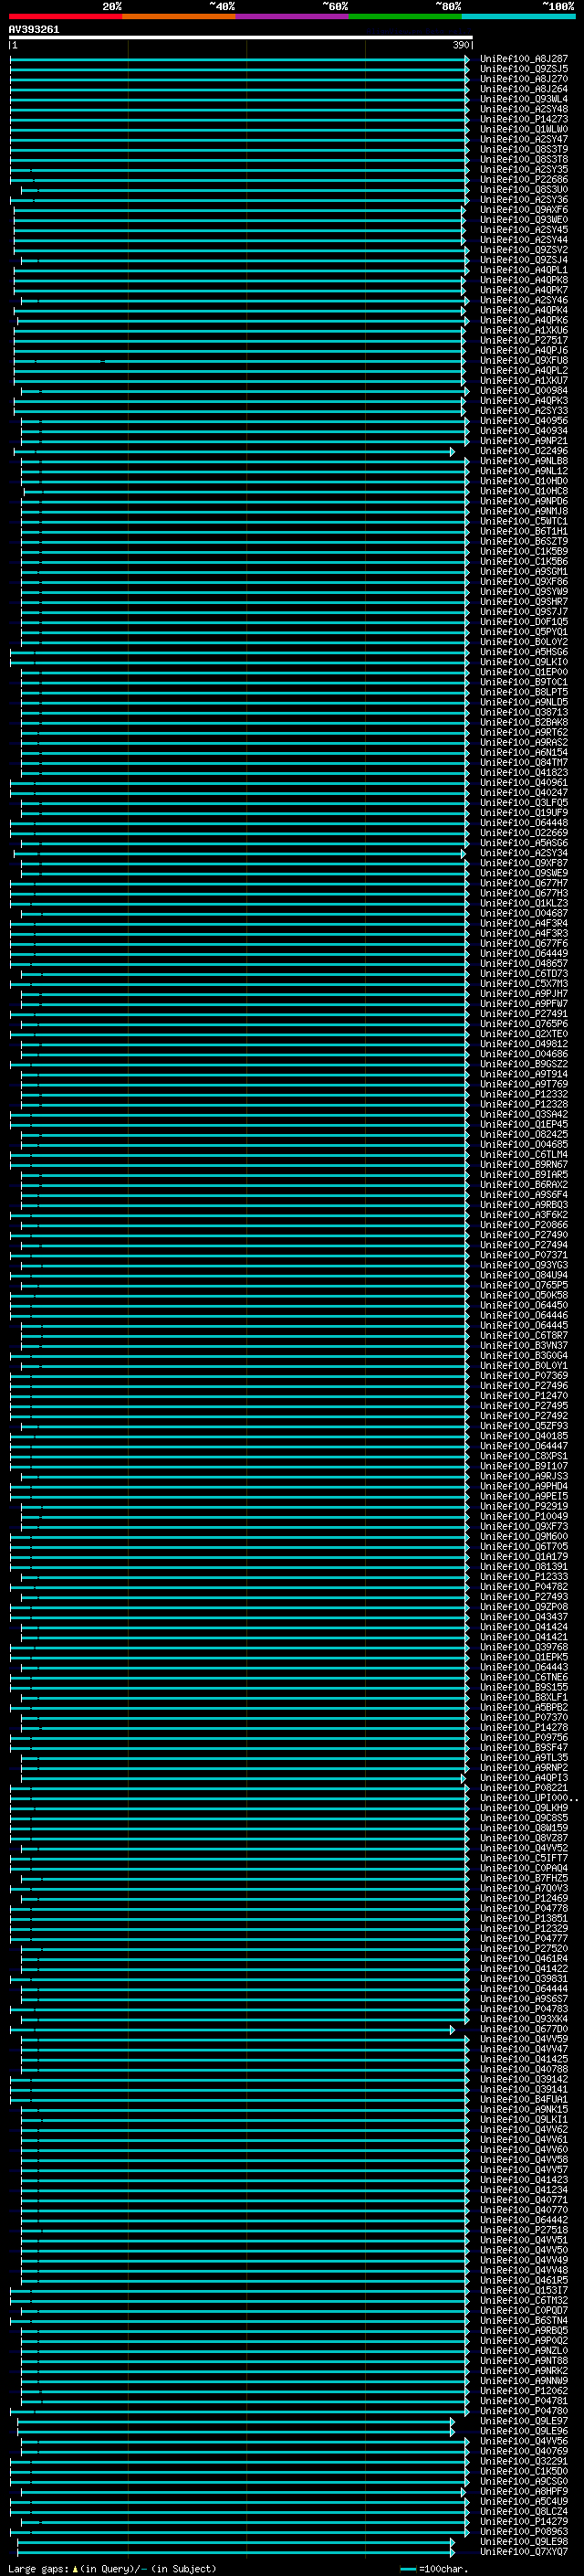
Task: Select hit label UniRef100_Q40185
Action: (524, 1436)
